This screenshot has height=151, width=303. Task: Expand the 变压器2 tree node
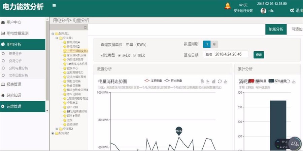coord(57,129)
